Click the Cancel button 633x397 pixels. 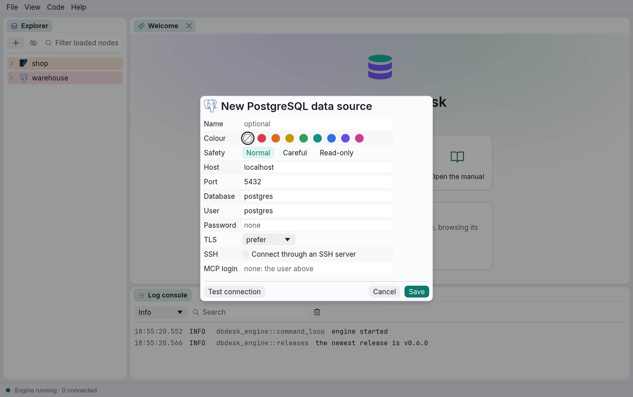coord(384,292)
